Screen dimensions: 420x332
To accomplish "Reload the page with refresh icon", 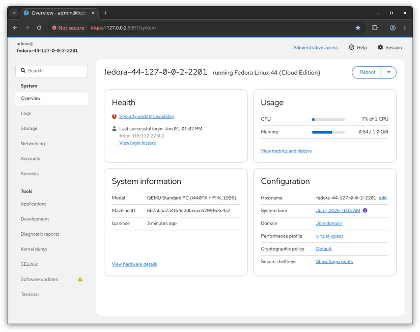I will [x=39, y=28].
